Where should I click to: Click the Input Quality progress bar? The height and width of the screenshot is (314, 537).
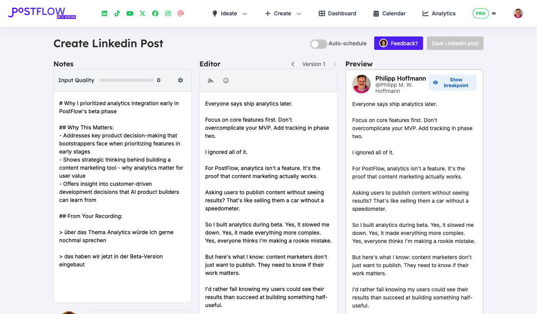(126, 80)
